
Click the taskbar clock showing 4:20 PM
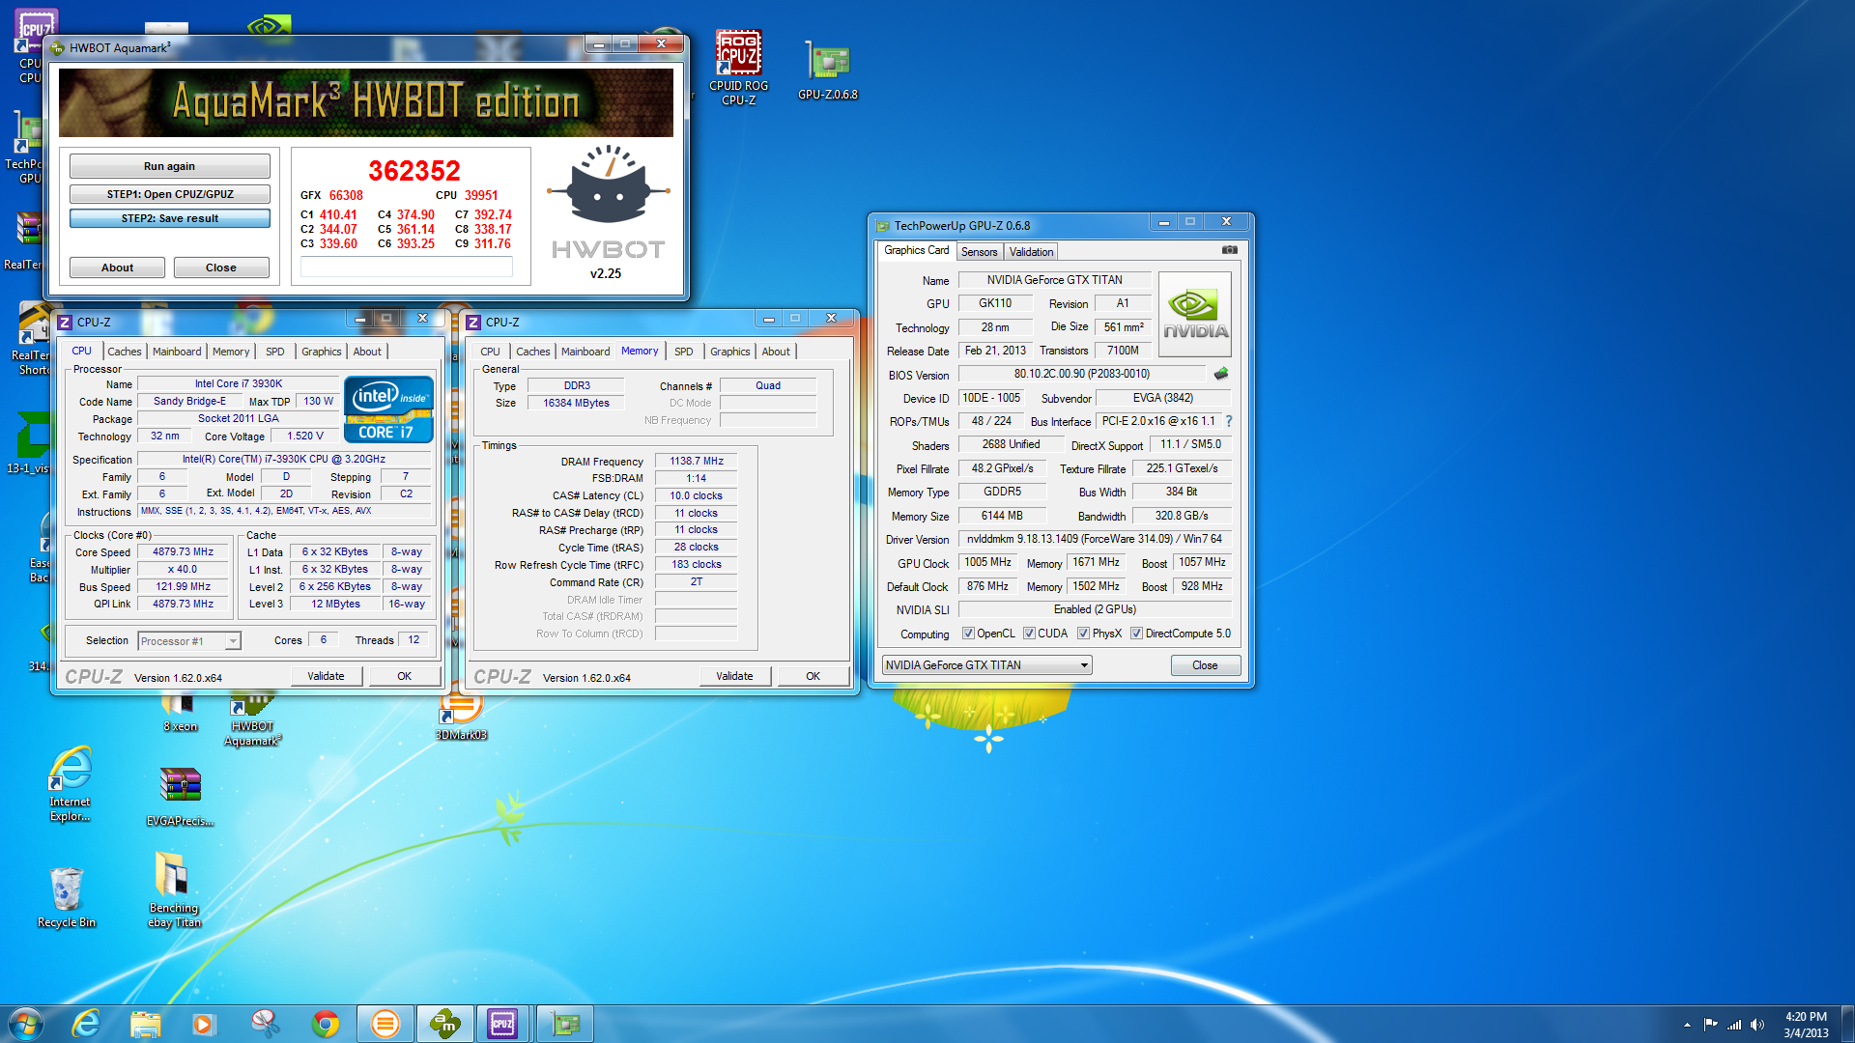click(x=1806, y=1025)
